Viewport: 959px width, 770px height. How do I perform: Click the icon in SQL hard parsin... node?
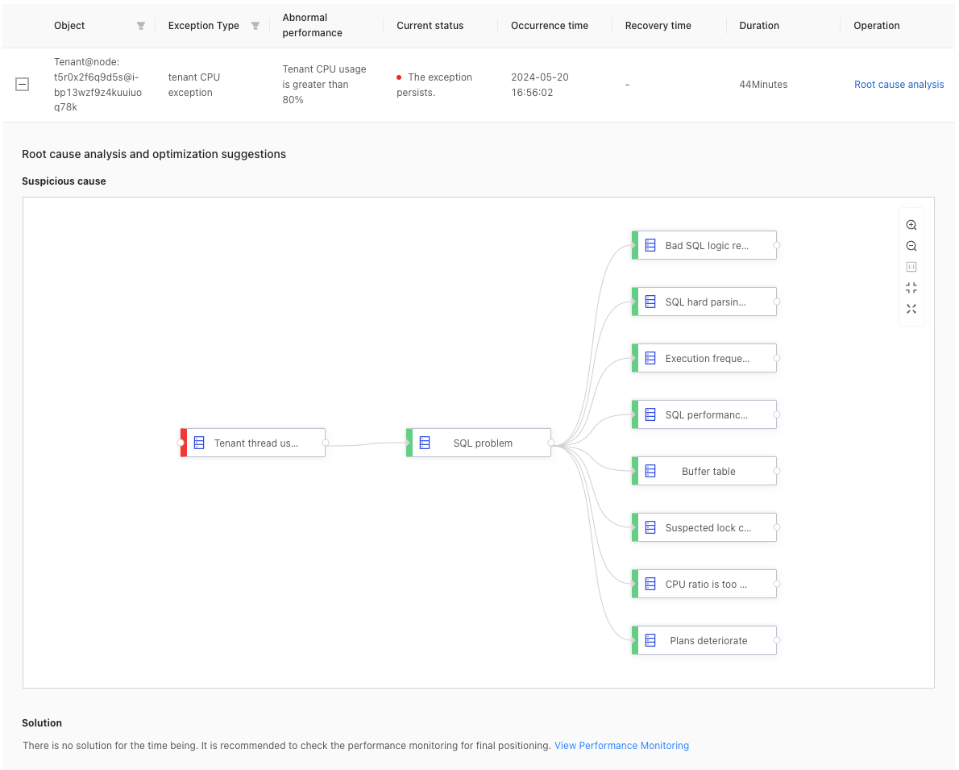click(x=651, y=302)
